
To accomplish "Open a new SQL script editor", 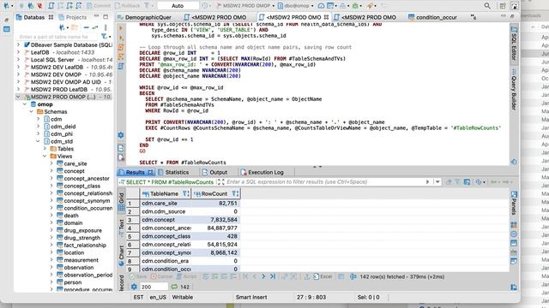I will click(x=51, y=6).
